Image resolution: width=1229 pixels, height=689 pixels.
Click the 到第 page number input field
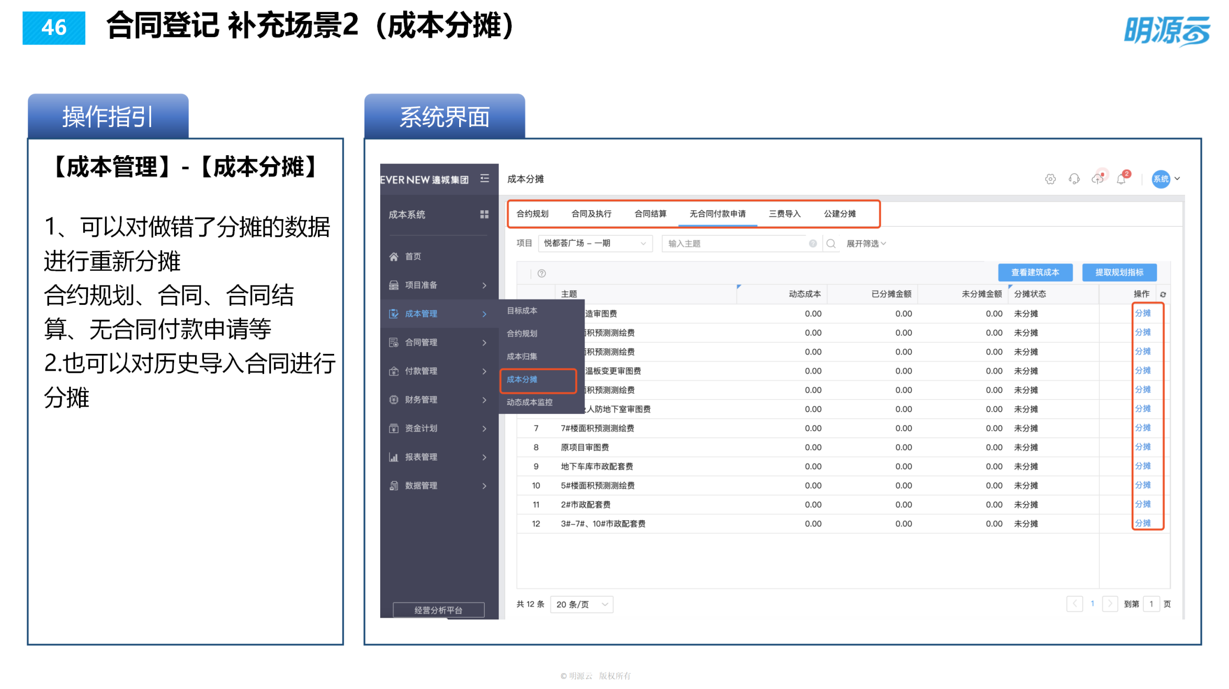(x=1152, y=604)
